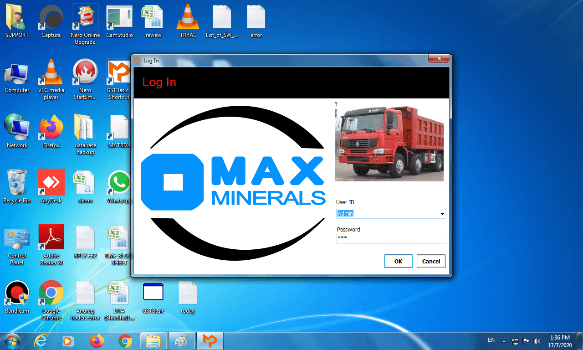Open VLC media player shortcut
The image size is (583, 350).
click(x=51, y=80)
